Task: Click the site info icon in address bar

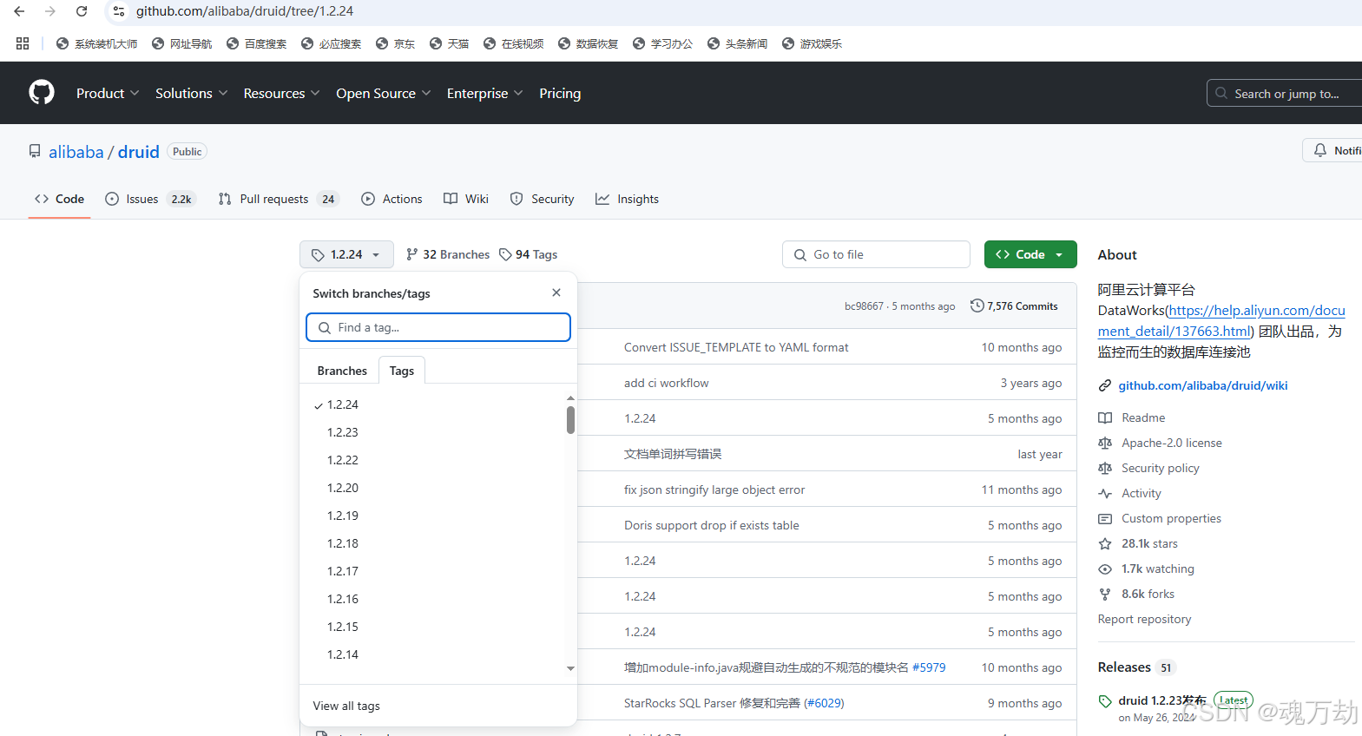Action: pos(120,11)
